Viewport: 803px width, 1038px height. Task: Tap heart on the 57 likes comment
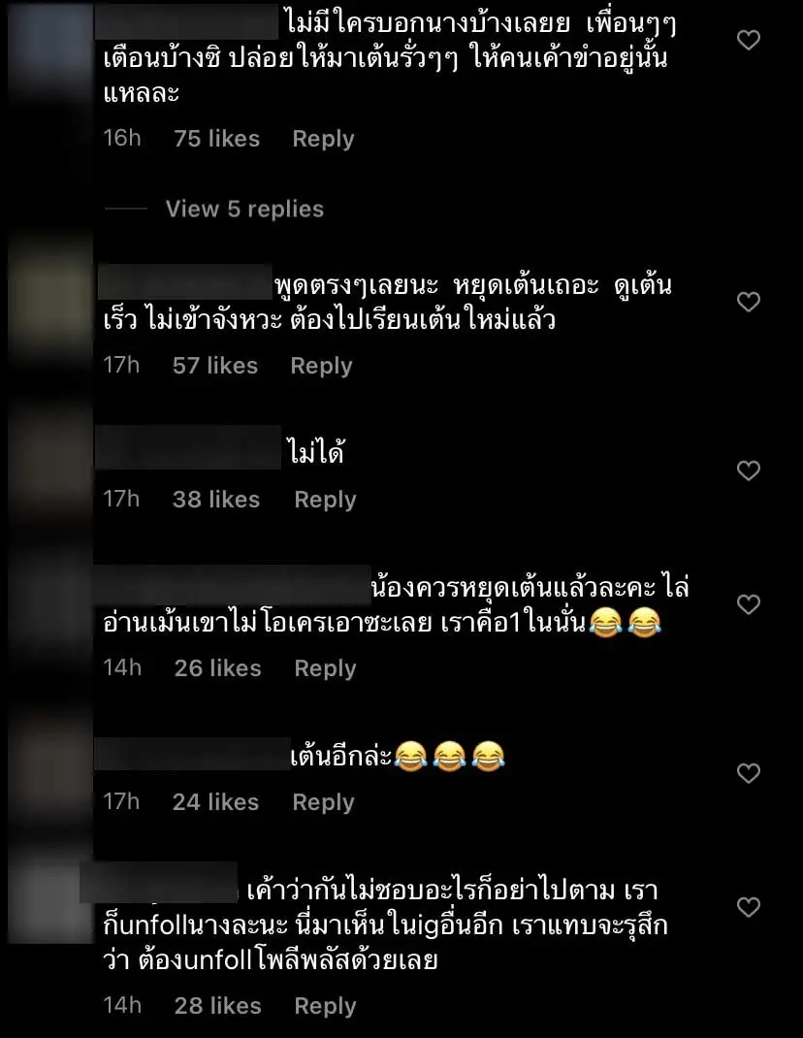[748, 302]
